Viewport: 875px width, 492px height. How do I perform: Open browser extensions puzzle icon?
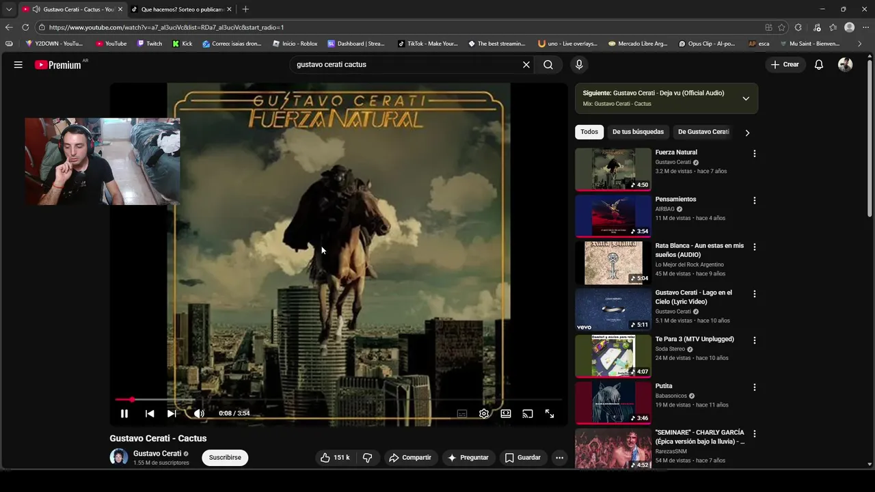[798, 27]
